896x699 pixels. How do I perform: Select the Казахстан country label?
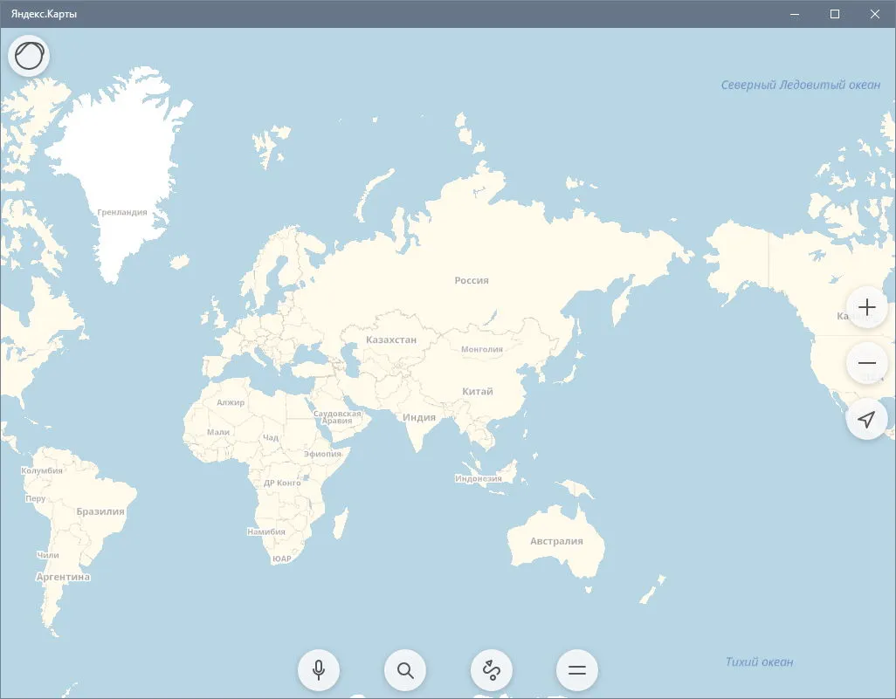pyautogui.click(x=391, y=339)
